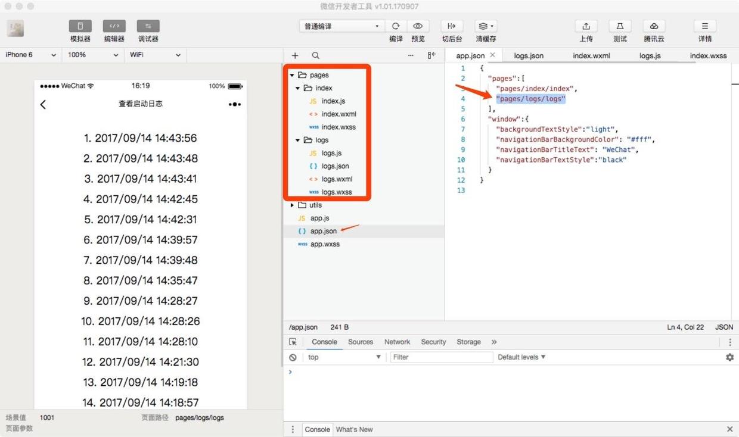Switch to the Storage devtools tab
The height and width of the screenshot is (437, 739).
[x=468, y=342]
